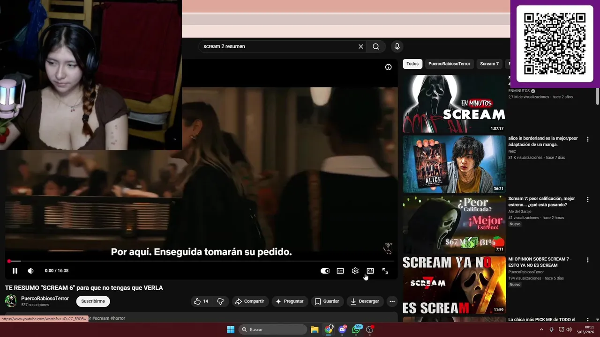600x337 pixels.
Task: Open the Alice in Borderland video thumbnail
Action: coord(454,164)
